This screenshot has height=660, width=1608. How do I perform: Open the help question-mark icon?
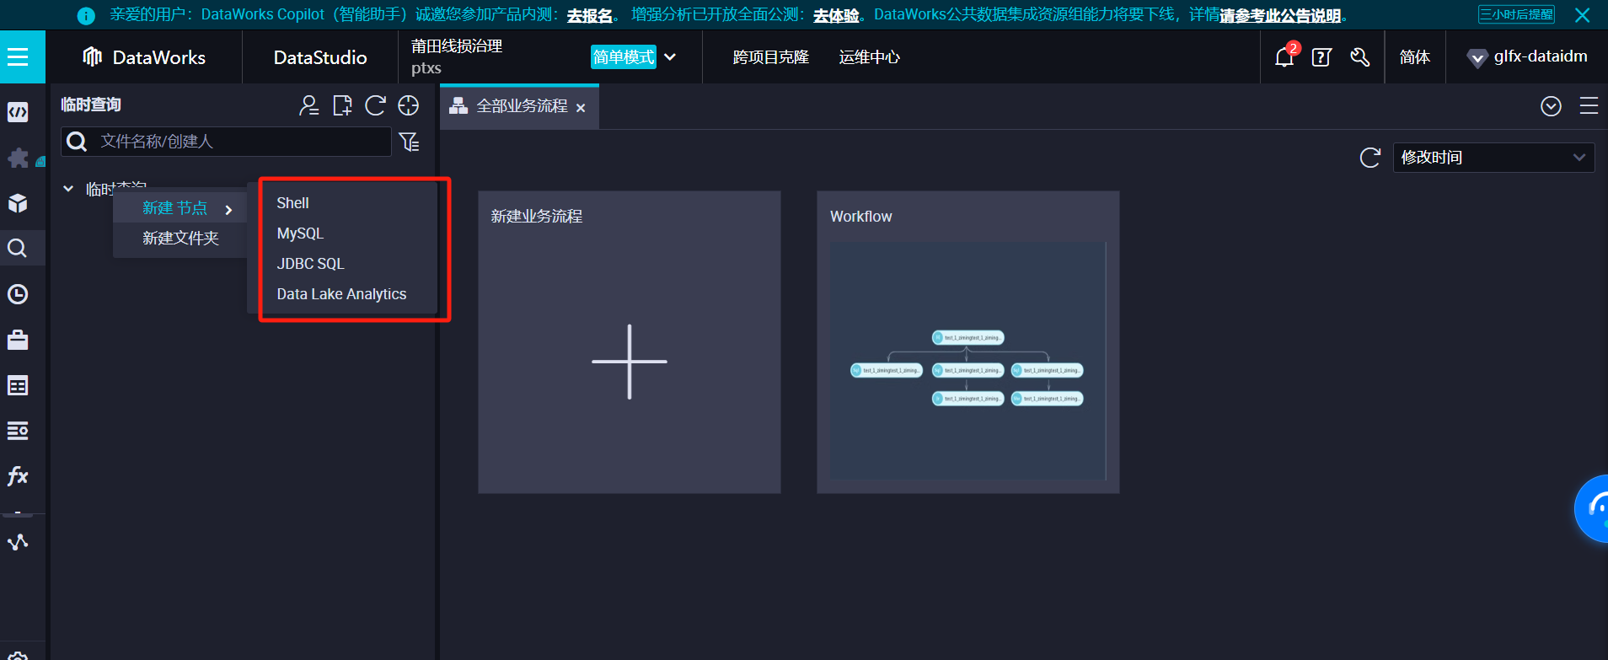[x=1321, y=57]
